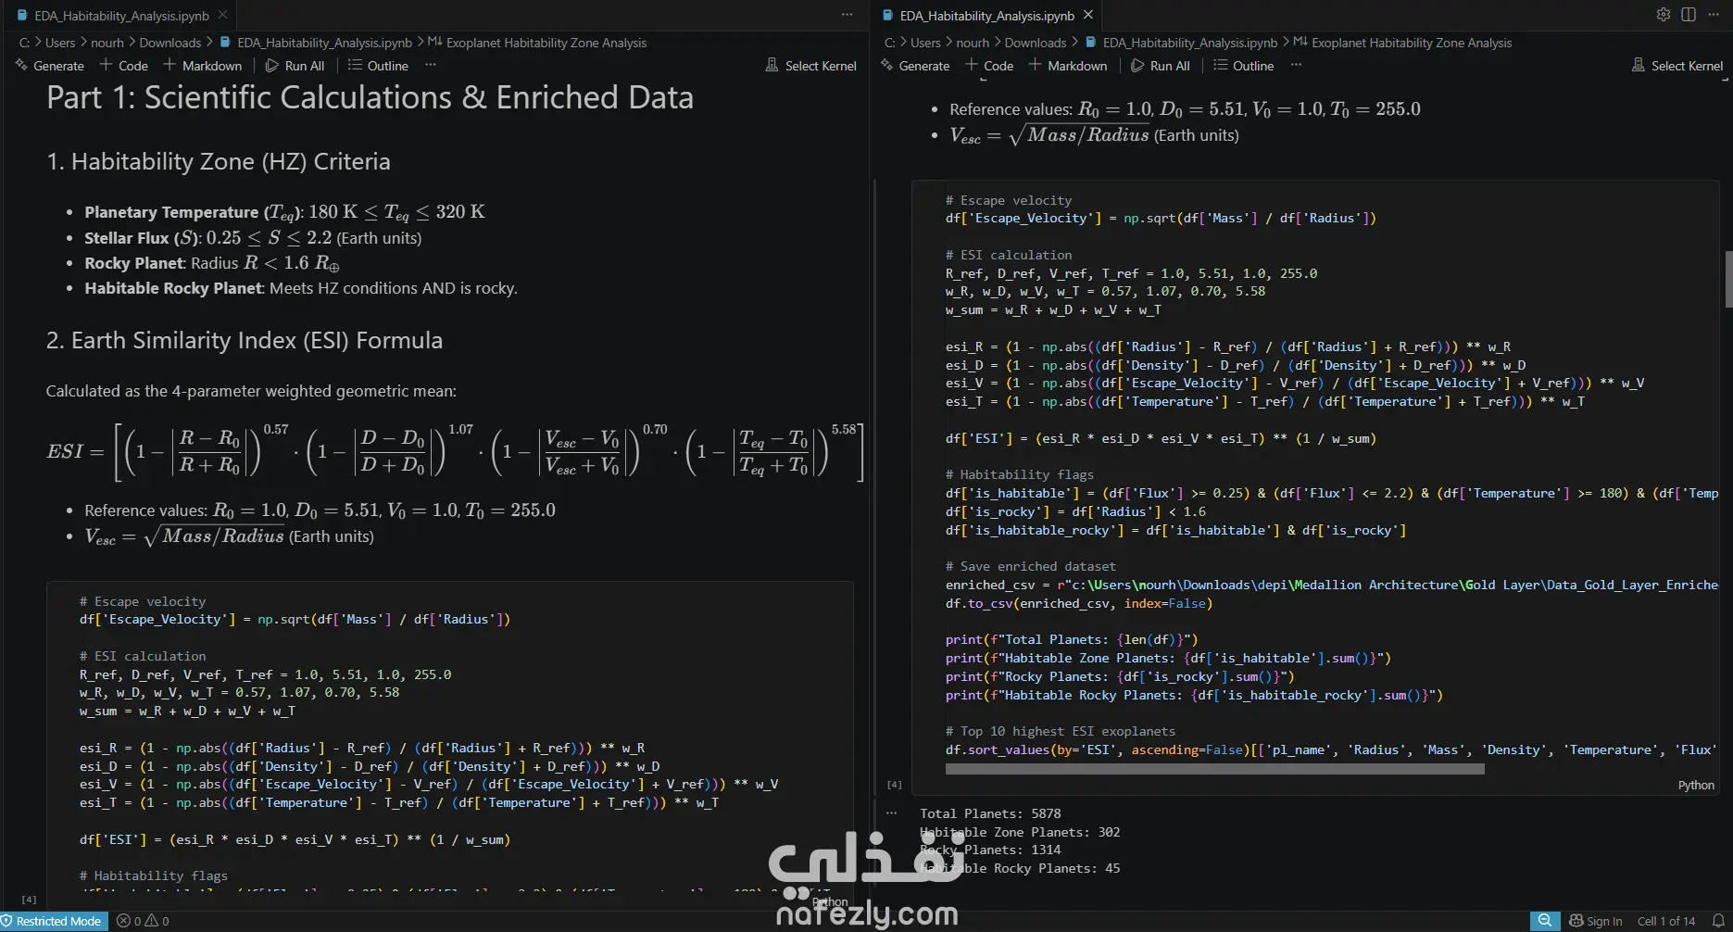Click the 'Habitable Rocky Planet' bullet in left pane
Screen dimensions: 1733x932
tap(301, 288)
